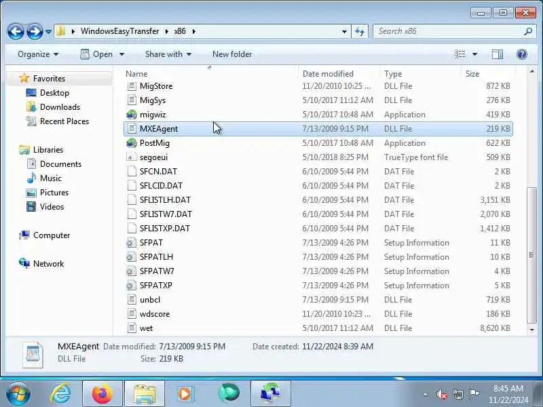The width and height of the screenshot is (543, 407).
Task: Click the Open toolbar button
Action: click(x=96, y=54)
